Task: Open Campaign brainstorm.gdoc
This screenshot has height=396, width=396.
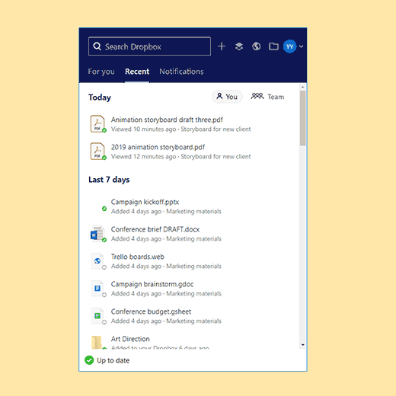Action: tap(152, 284)
